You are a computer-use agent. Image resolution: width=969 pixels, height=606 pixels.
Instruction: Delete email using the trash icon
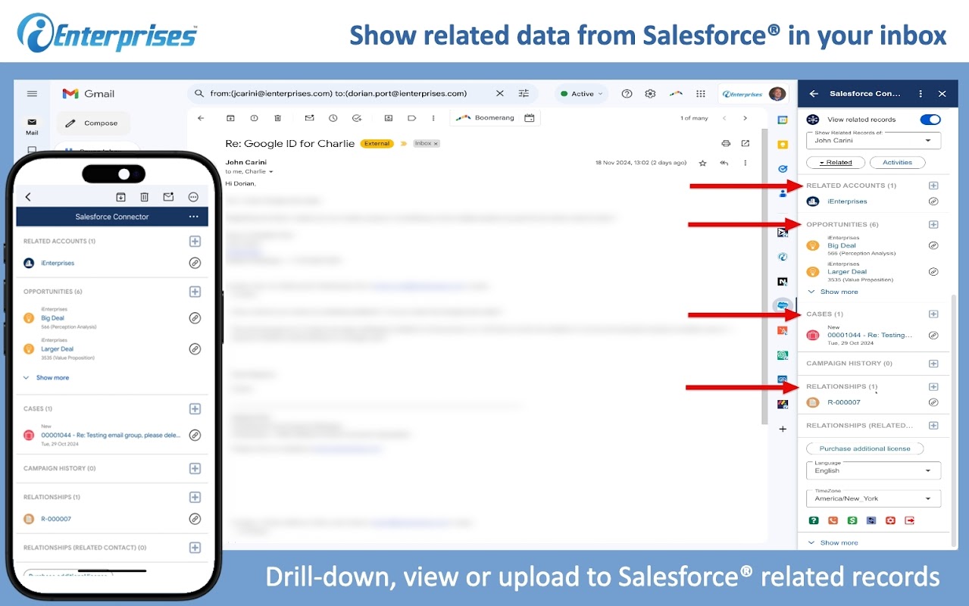(277, 118)
